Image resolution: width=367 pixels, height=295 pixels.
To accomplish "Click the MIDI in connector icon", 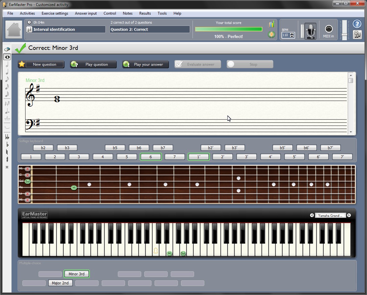I will coord(328,29).
